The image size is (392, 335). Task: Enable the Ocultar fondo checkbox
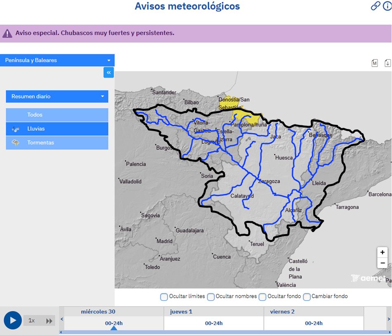click(262, 297)
